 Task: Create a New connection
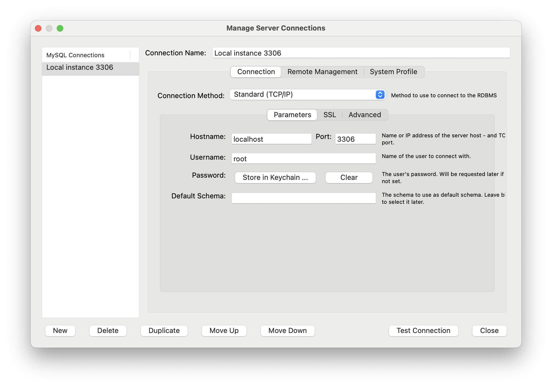60,331
